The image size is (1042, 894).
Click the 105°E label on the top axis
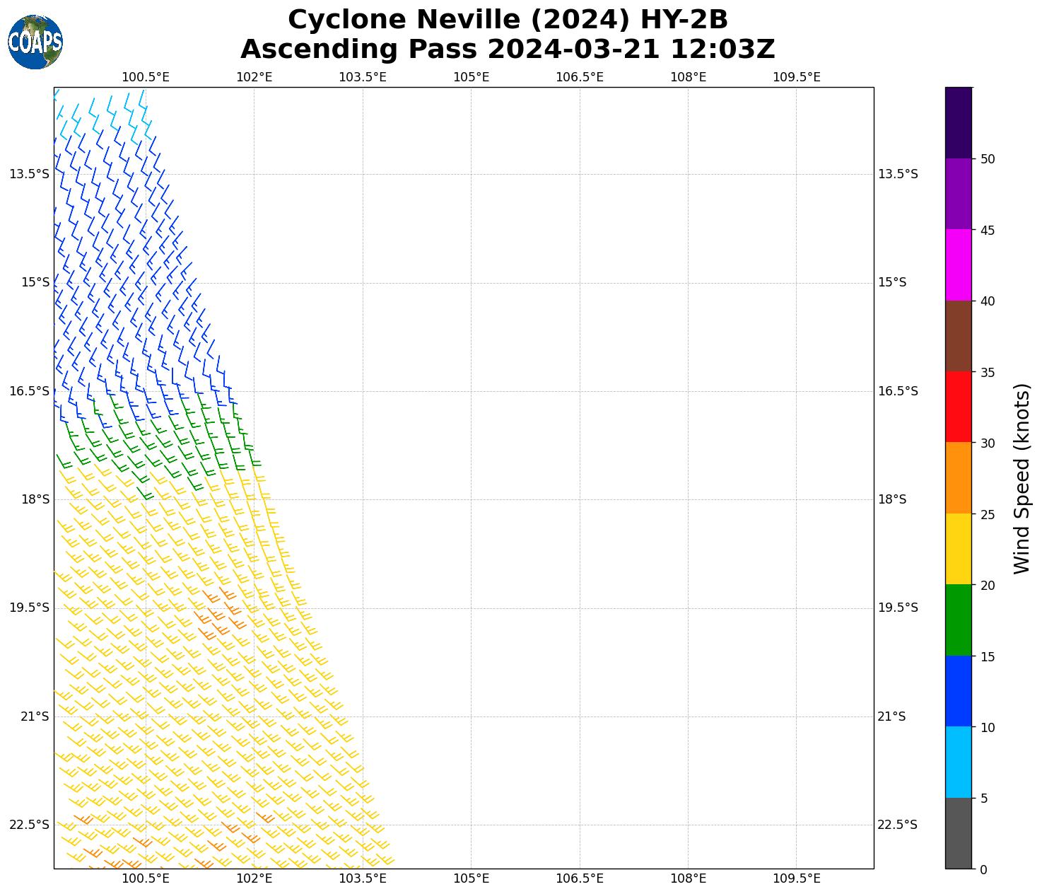coord(471,76)
